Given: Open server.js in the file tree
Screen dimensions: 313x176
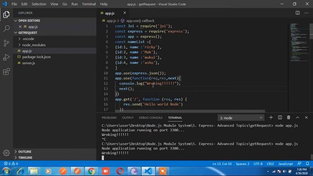Looking at the screenshot, I should click(x=55, y=63).
